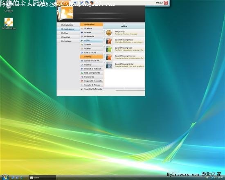The width and height of the screenshot is (225, 180).
Task: Click the Internet & Network globe icon
Action: (x=82, y=69)
